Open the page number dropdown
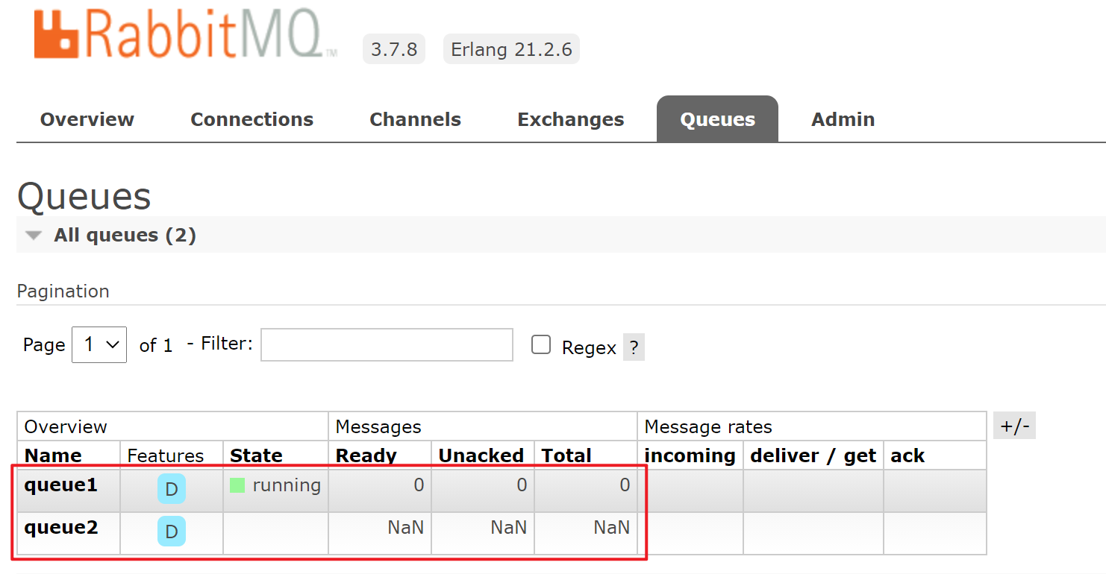Viewport: 1106px width, 574px height. click(x=99, y=344)
